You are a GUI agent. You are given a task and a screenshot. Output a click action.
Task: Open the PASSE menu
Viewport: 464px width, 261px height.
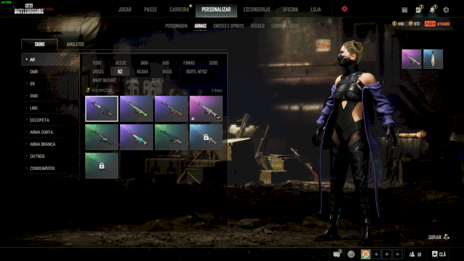(x=150, y=9)
